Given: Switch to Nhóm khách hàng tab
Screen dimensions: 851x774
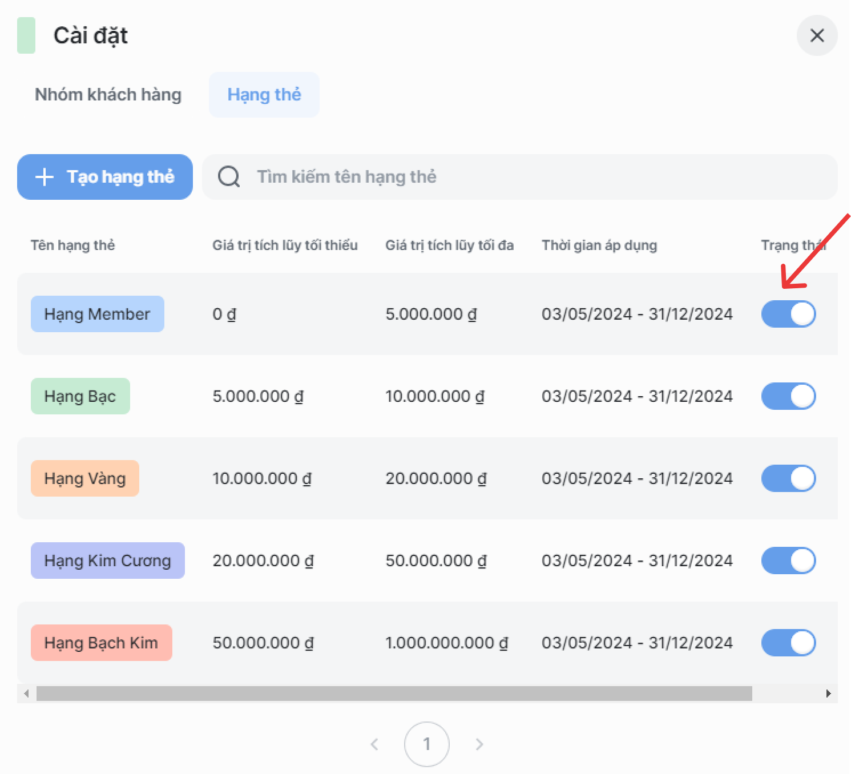Looking at the screenshot, I should 108,95.
